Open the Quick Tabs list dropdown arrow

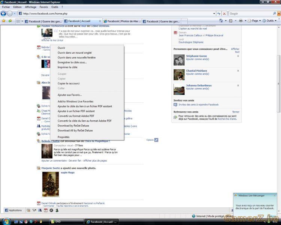pos(22,21)
